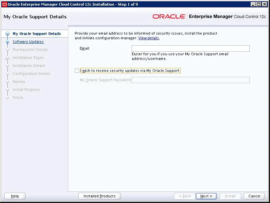Go to Software Updates step link
The height and width of the screenshot is (203, 270).
[28, 42]
